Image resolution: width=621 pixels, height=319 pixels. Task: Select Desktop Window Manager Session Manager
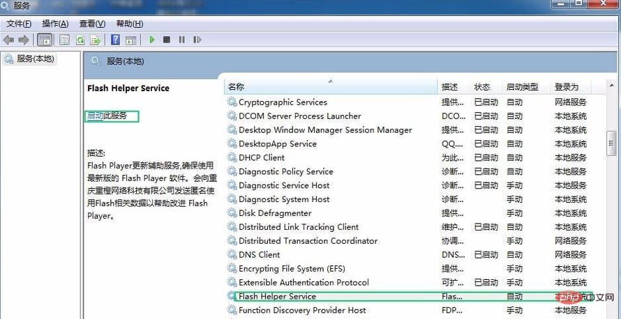pos(408,130)
